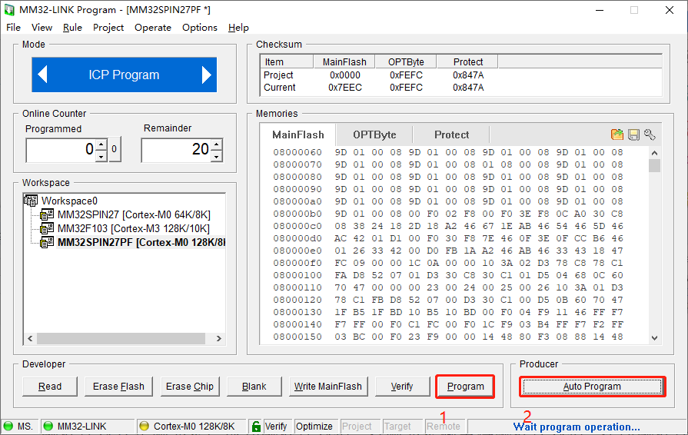This screenshot has height=435, width=688.
Task: Switch to the MainFlash tab
Action: point(298,134)
